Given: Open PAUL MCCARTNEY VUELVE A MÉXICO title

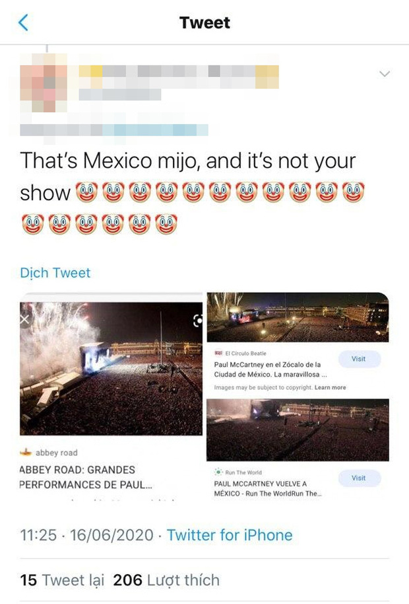Looking at the screenshot, I should (x=268, y=488).
